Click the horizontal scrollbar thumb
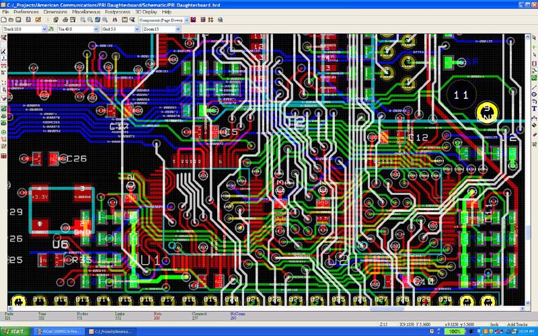The image size is (538, 336). [386, 308]
